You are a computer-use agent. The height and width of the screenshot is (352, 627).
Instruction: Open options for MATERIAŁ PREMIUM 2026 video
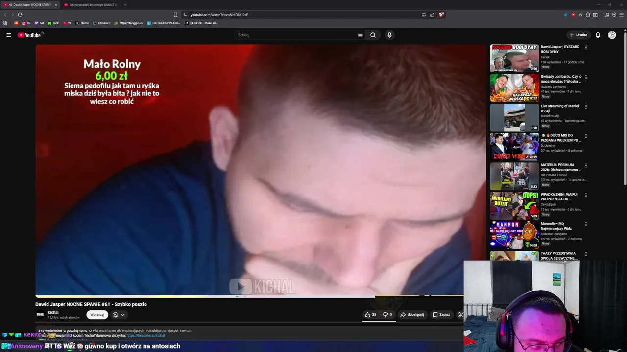(x=586, y=165)
